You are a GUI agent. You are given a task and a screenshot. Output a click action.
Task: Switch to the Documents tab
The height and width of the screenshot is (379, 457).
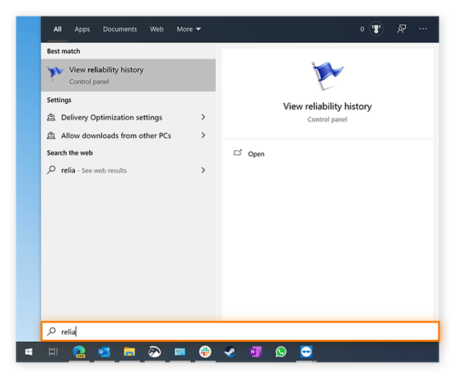coord(120,29)
